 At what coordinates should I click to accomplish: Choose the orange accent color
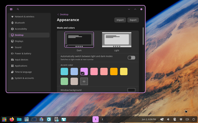[x=114, y=71]
